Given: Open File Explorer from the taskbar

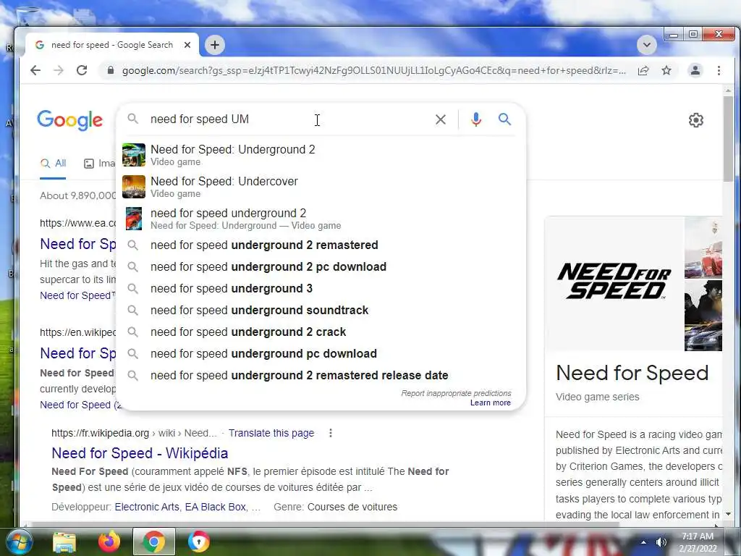Looking at the screenshot, I should [64, 542].
